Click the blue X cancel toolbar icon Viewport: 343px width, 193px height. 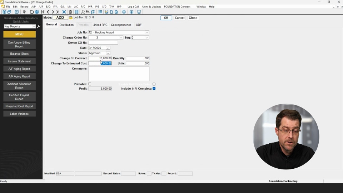[x=64, y=12]
